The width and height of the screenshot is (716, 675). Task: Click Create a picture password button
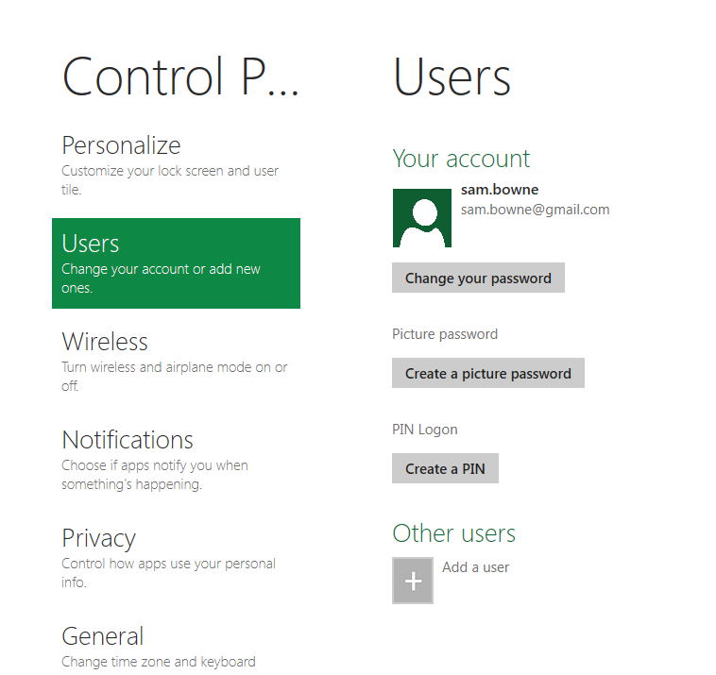(x=487, y=373)
